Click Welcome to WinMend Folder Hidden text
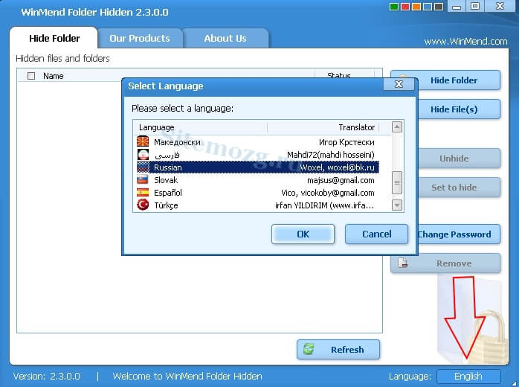Viewport: 519px width, 387px height. tap(187, 377)
